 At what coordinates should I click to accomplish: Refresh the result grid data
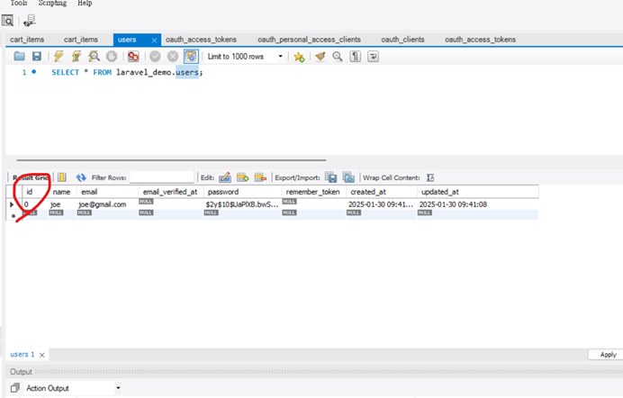[81, 177]
